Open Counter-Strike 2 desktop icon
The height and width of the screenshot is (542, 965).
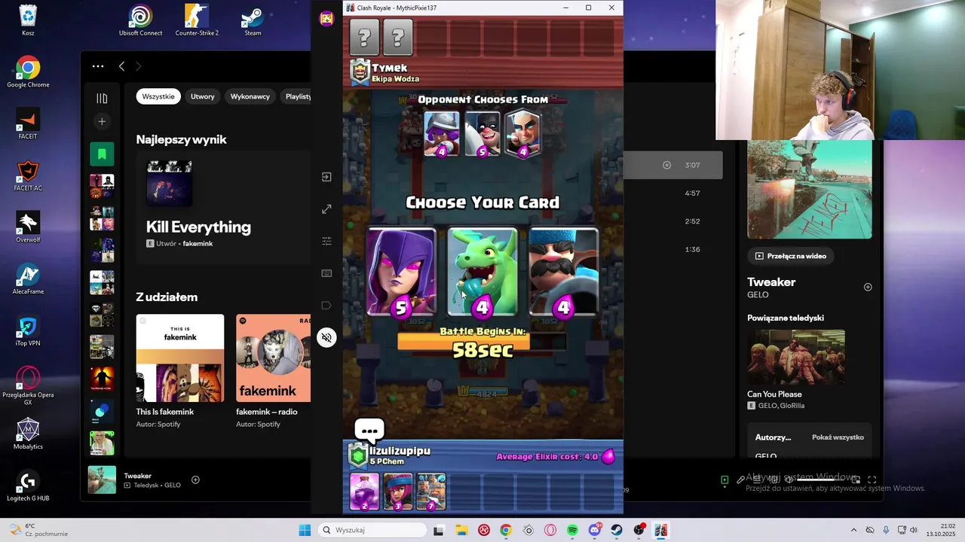pyautogui.click(x=197, y=20)
